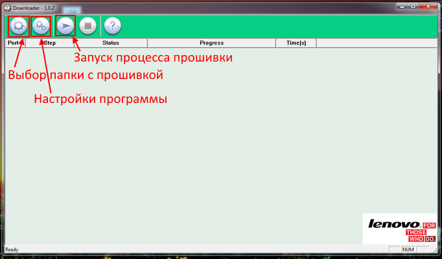This screenshot has height=259, width=442.
Task: Click the Time(s) column header
Action: (x=296, y=43)
